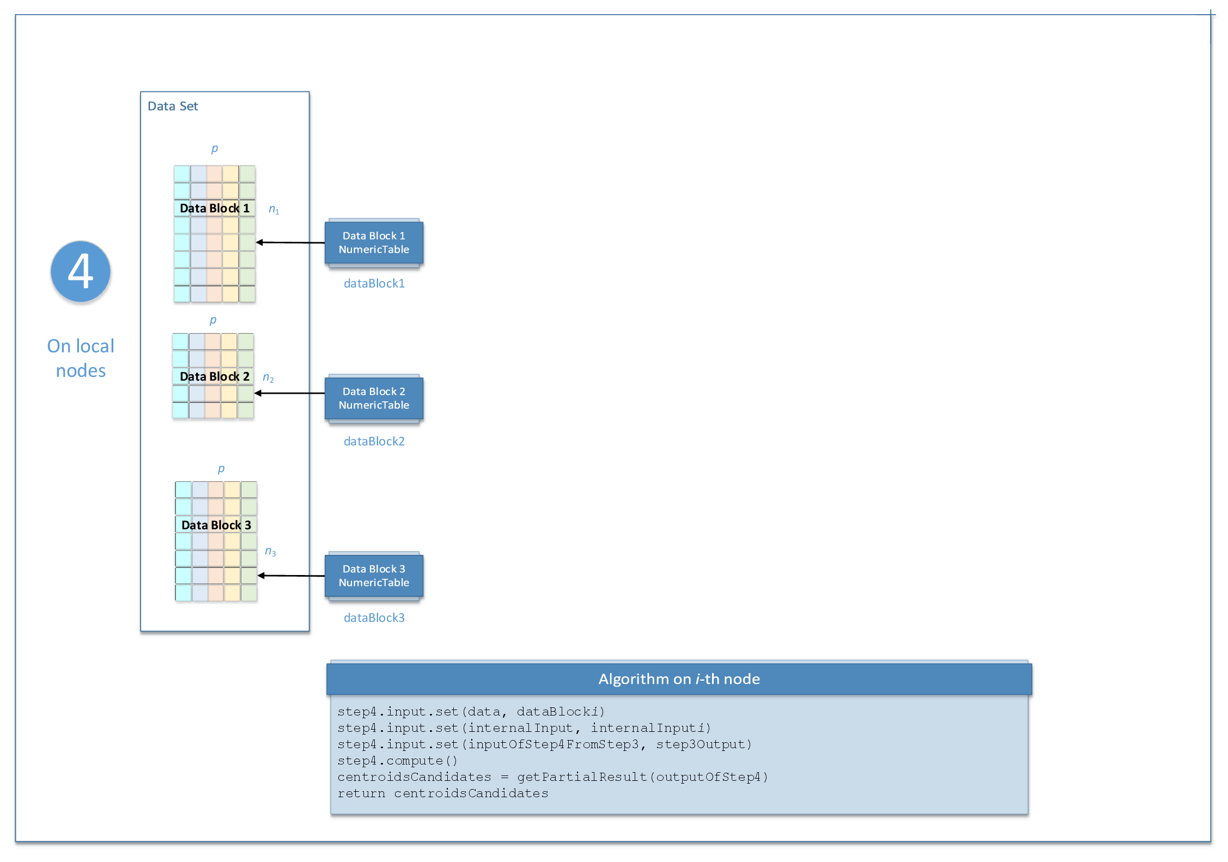
Task: Click the dataBlock1 caption text
Action: pos(374,283)
